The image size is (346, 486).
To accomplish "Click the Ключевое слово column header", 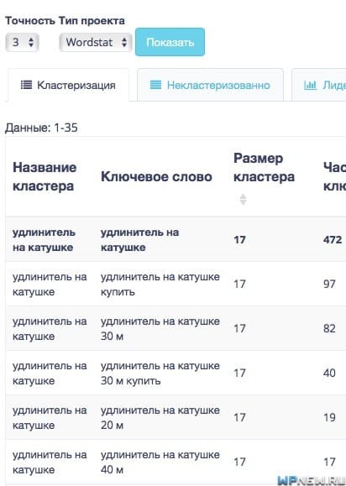I will [x=156, y=176].
